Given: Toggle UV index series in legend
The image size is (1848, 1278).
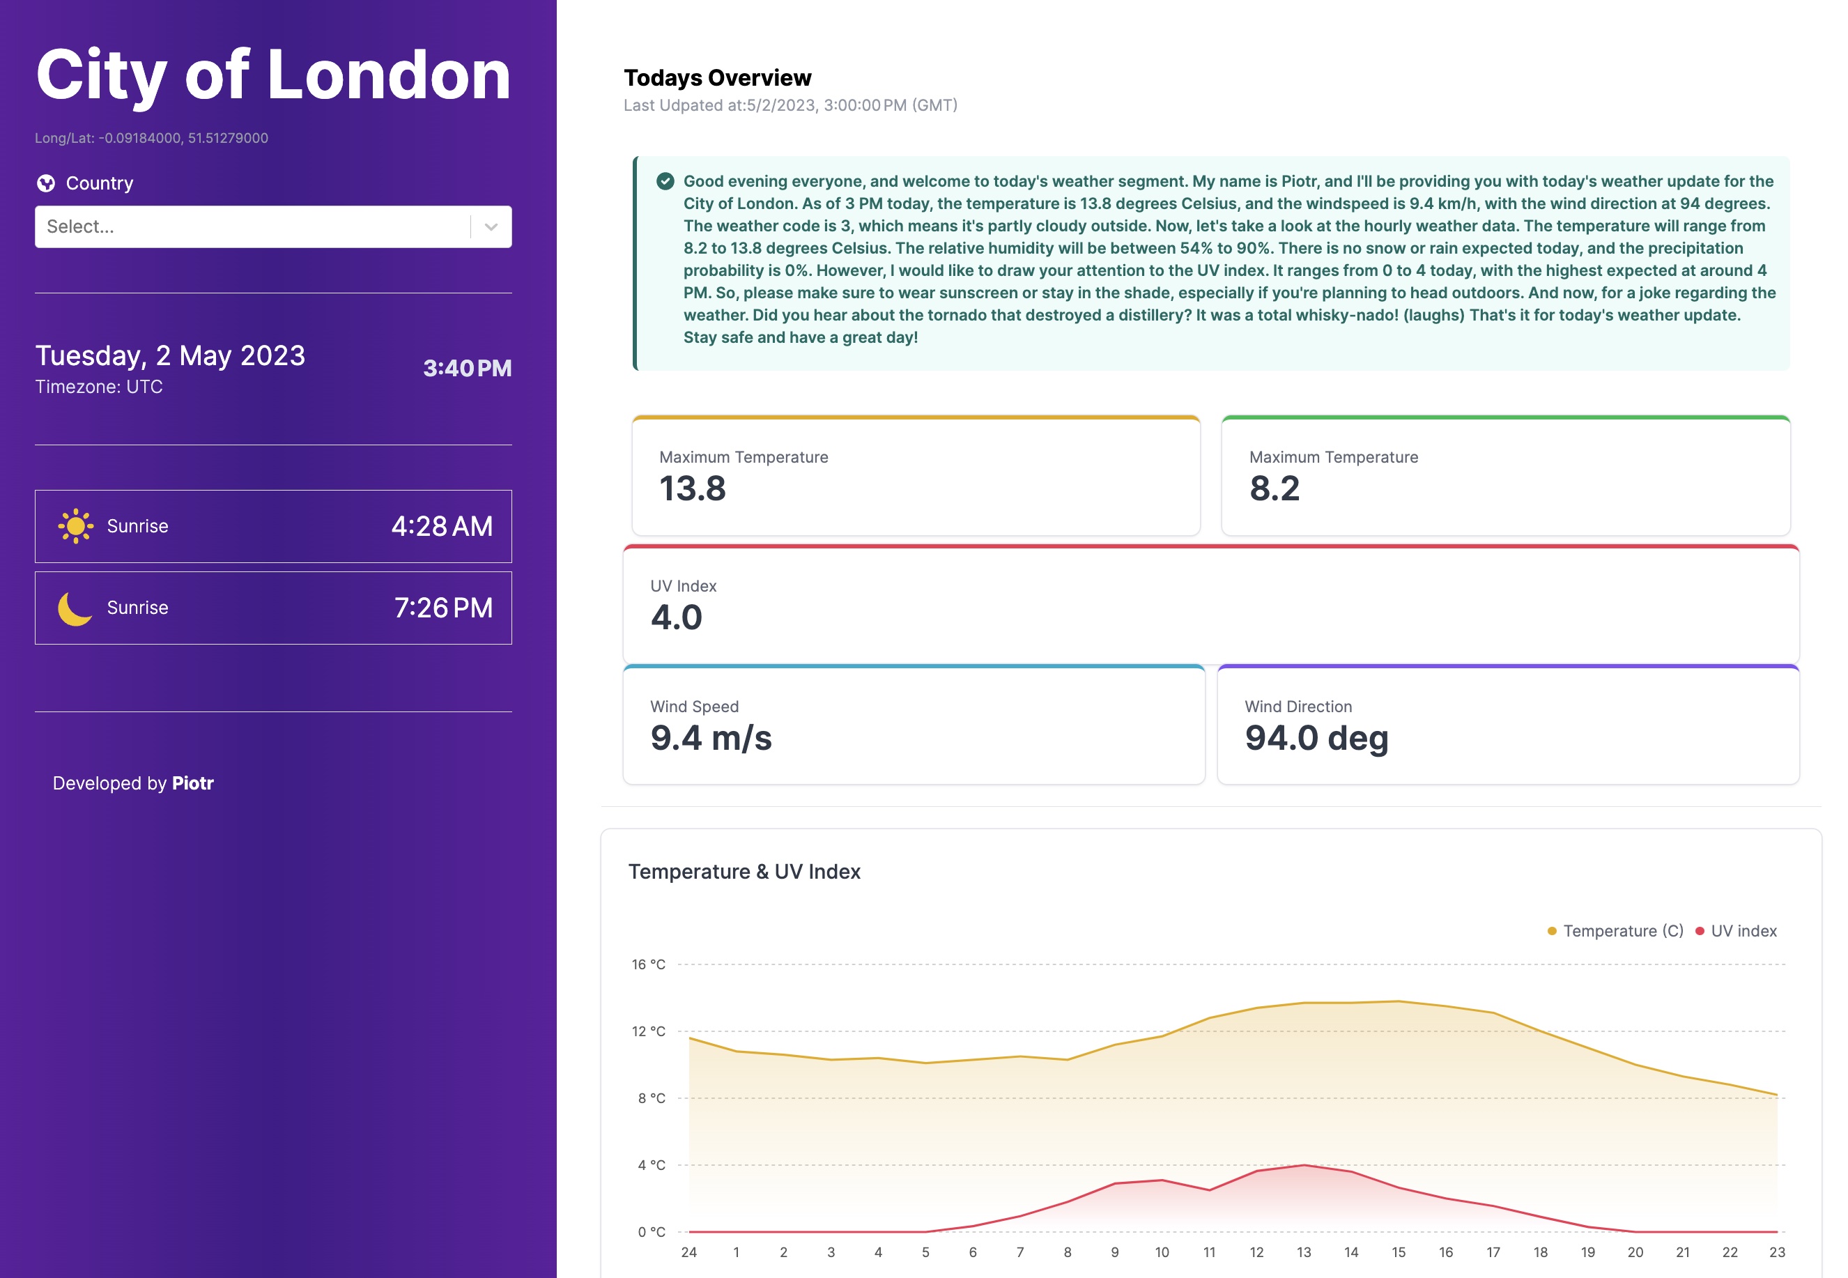Looking at the screenshot, I should pos(1743,931).
